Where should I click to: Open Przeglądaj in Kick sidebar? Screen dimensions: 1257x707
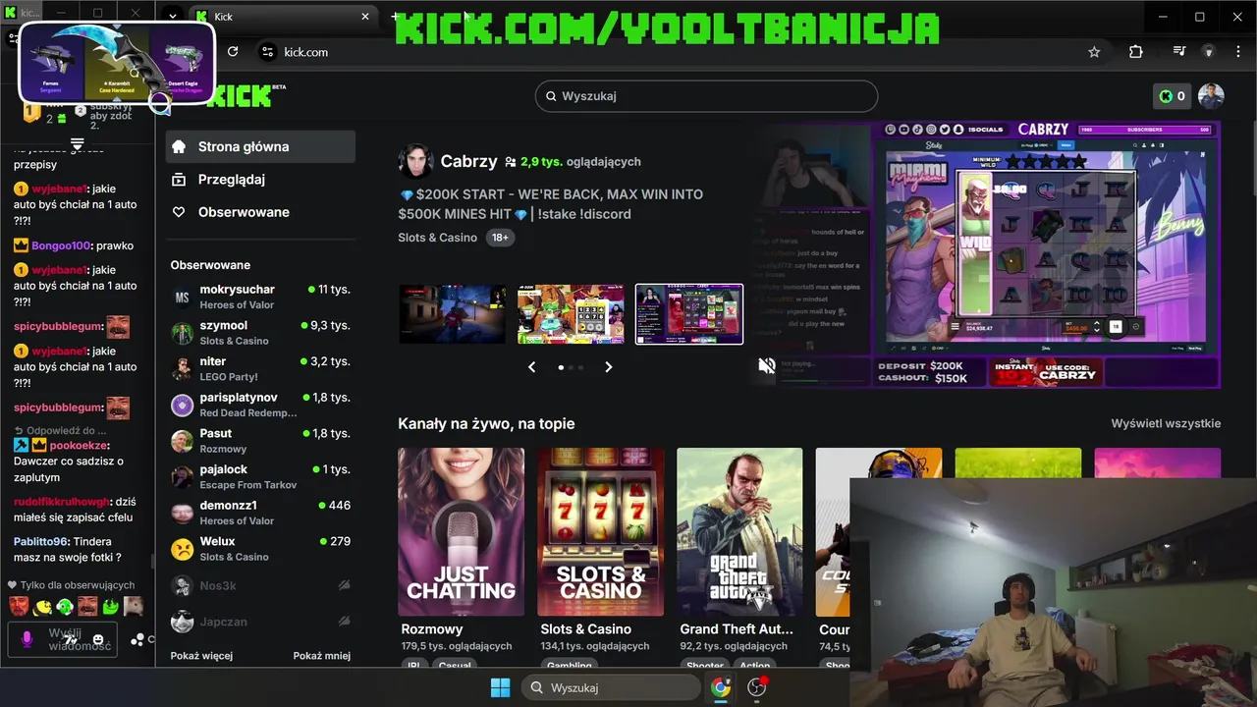coord(260,180)
